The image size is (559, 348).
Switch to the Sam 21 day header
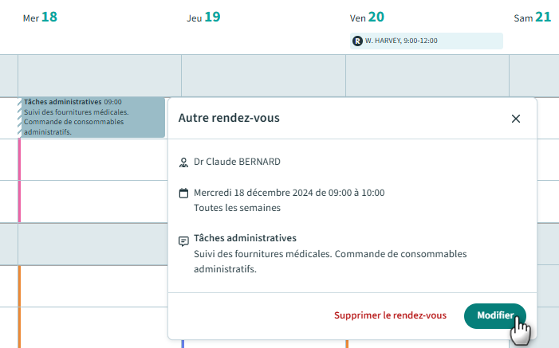532,17
